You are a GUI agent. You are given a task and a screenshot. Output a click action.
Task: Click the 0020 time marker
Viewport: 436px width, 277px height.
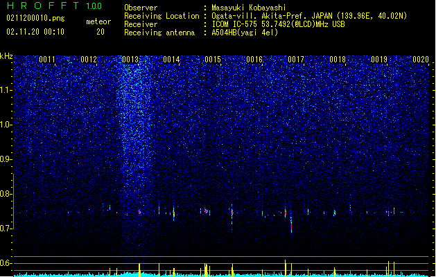421,60
